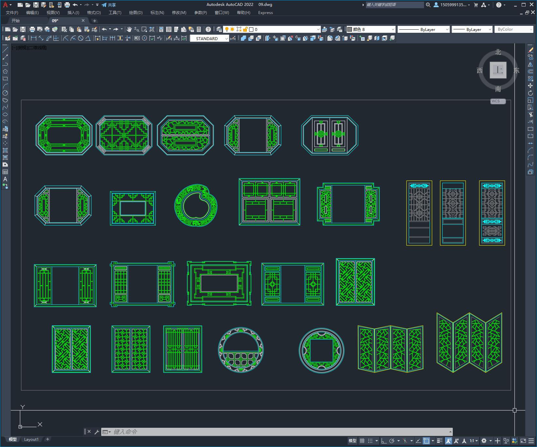The image size is (537, 447).
Task: Open the Express menu
Action: 265,13
